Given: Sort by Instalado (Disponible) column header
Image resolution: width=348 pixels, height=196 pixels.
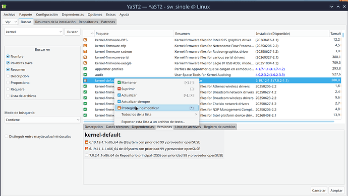Looking at the screenshot, I should tap(292, 34).
